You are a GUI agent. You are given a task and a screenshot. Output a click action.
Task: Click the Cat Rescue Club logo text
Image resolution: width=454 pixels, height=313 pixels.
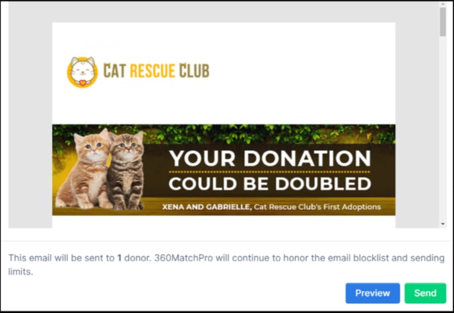pyautogui.click(x=156, y=71)
